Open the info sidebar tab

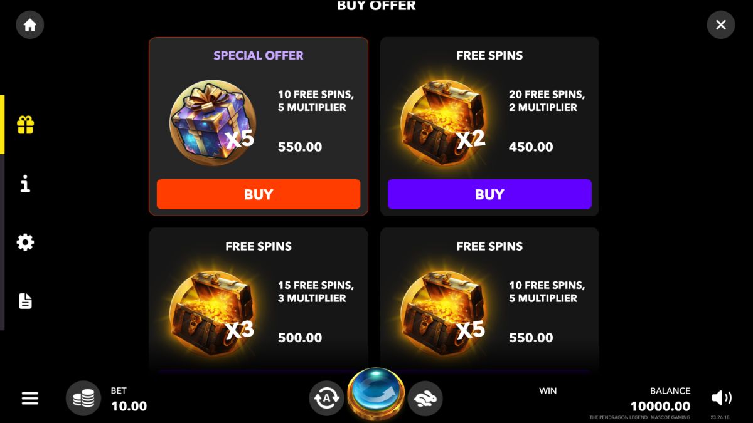pyautogui.click(x=25, y=184)
